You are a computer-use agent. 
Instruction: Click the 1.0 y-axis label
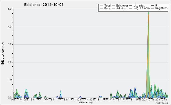10,80
